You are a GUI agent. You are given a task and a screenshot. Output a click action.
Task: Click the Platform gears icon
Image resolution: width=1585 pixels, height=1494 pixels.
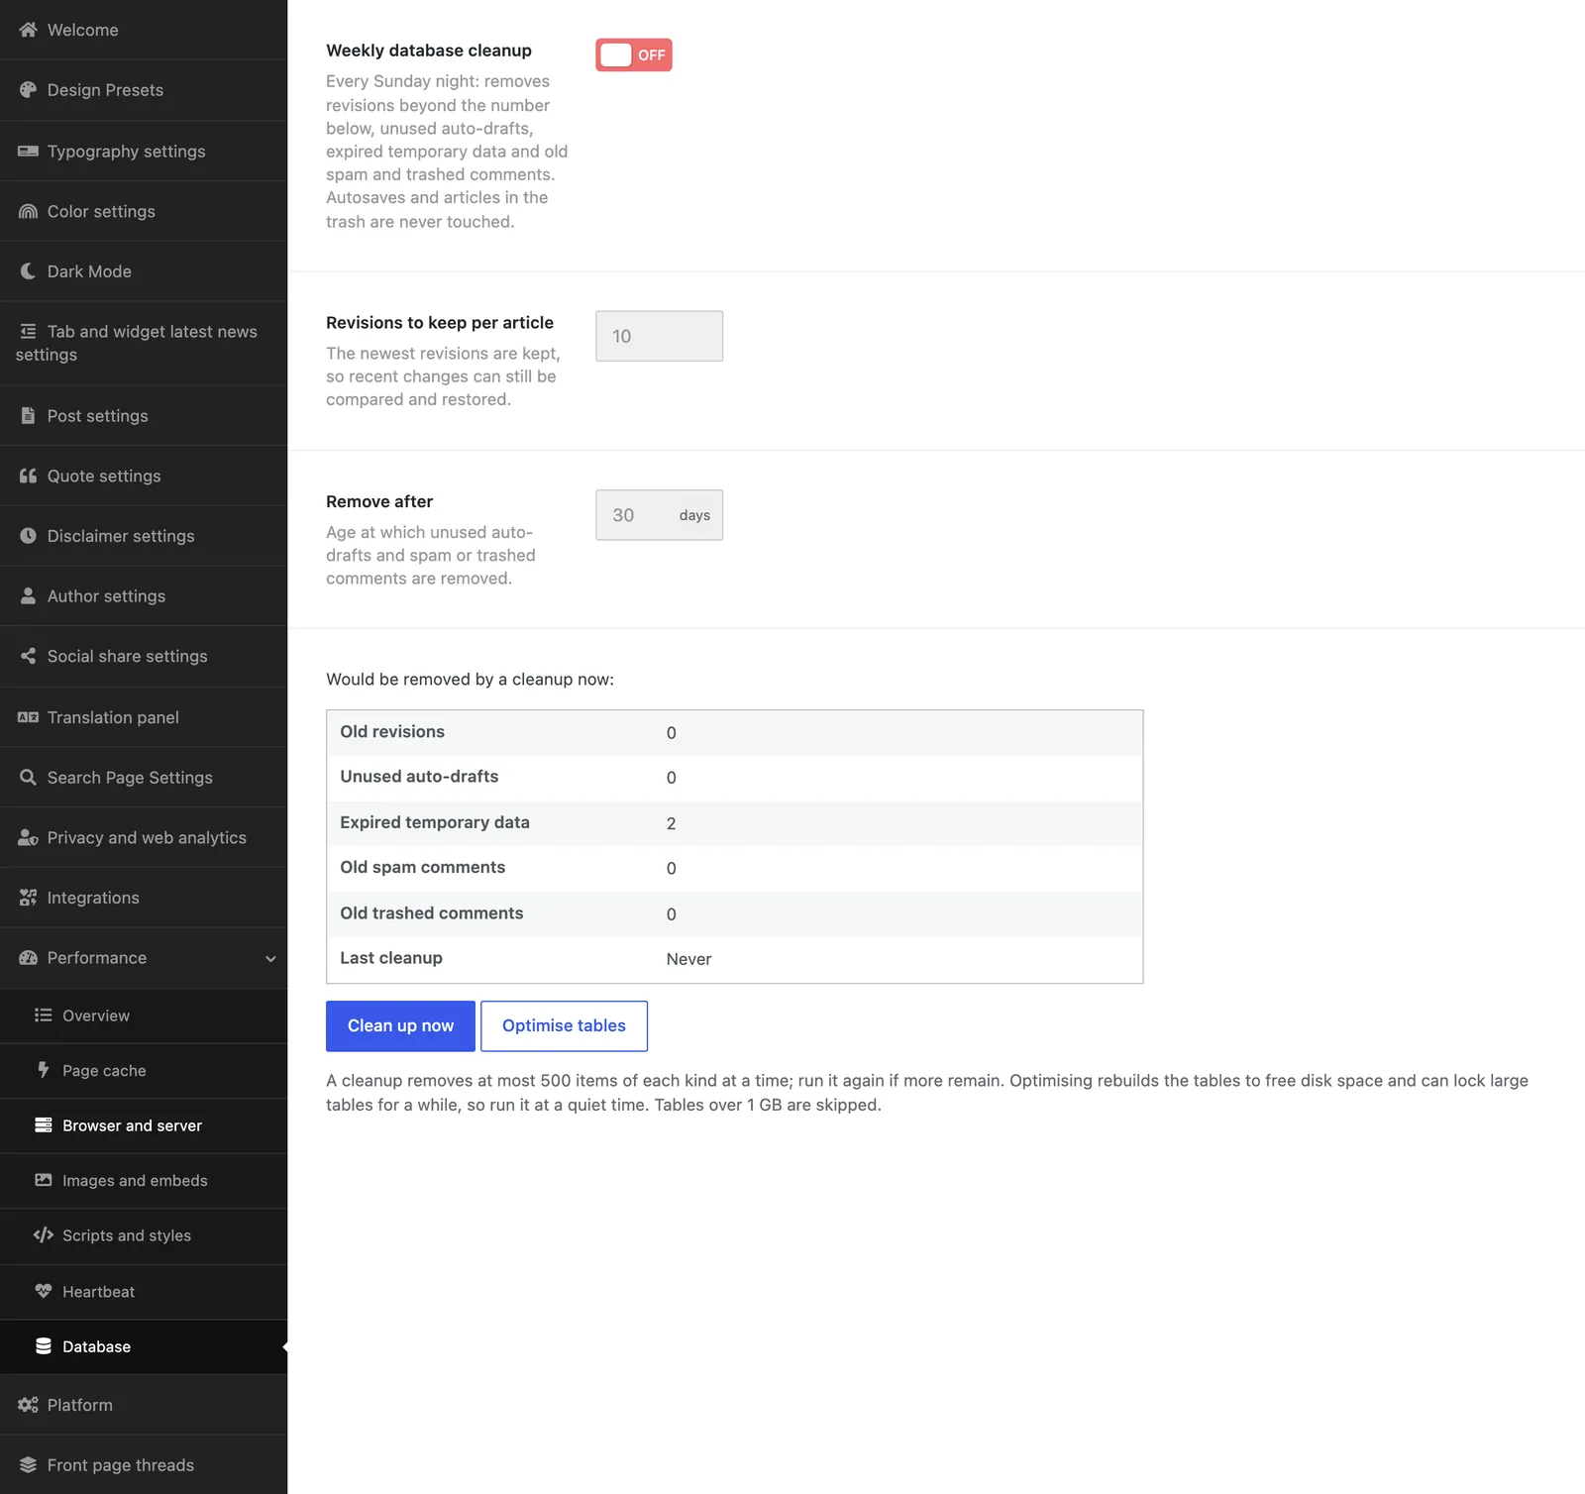coord(28,1405)
